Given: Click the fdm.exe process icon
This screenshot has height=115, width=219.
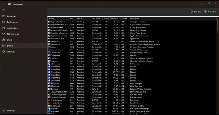Looking at the screenshot, I should tap(49, 109).
